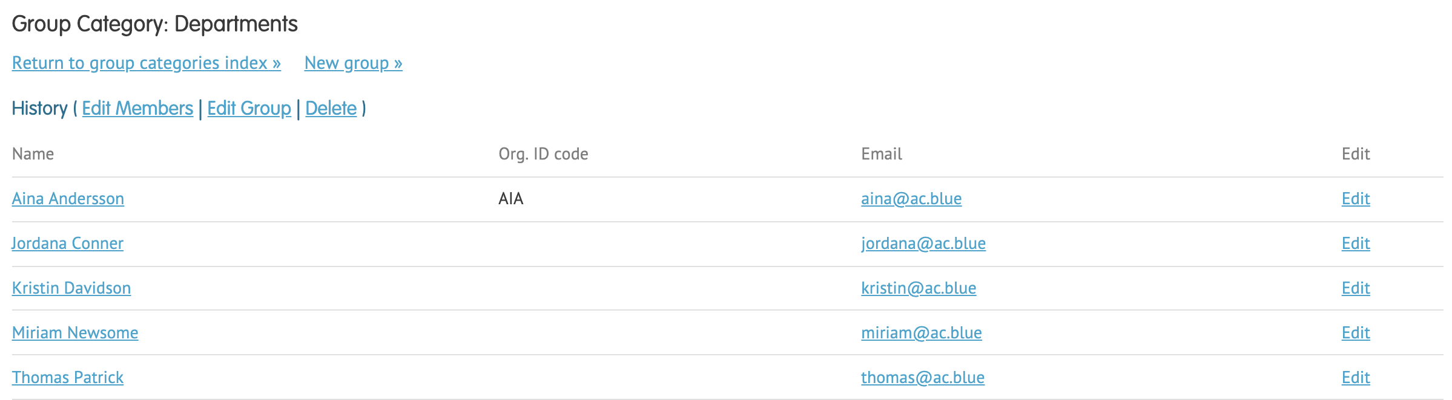Click miriam@ac.blue email address
Screen dimensions: 1452x400
pos(921,332)
